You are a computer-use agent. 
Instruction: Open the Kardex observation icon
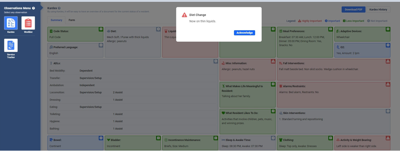[x=11, y=23]
